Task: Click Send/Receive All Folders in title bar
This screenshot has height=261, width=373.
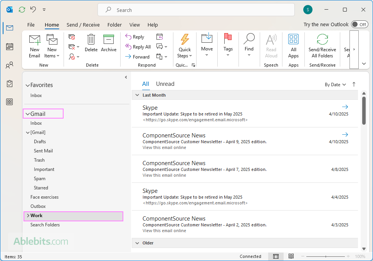Action: (22, 10)
